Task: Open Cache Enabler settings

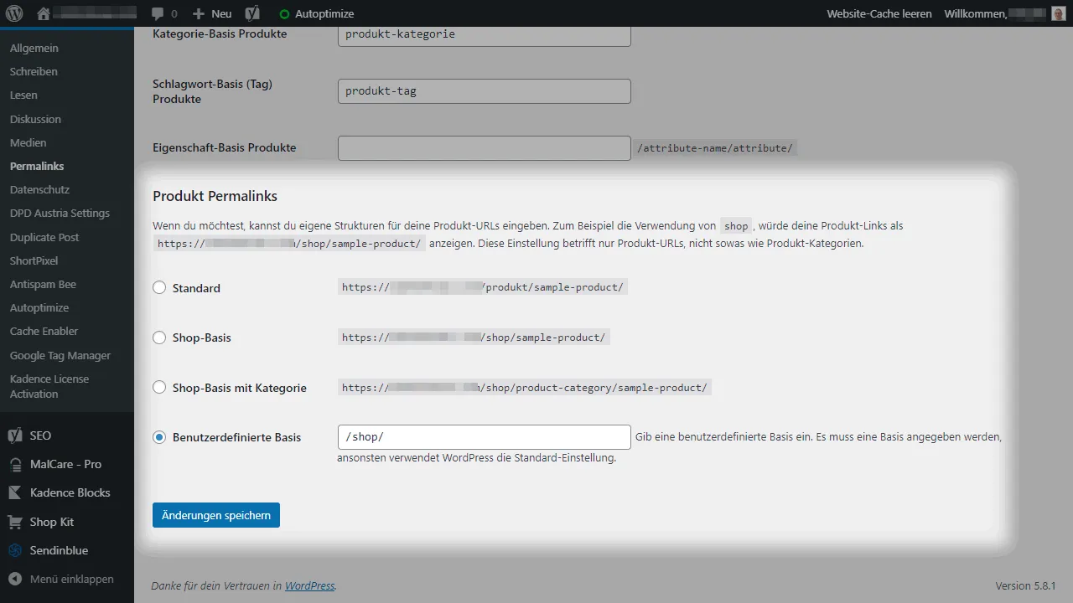Action: [44, 331]
